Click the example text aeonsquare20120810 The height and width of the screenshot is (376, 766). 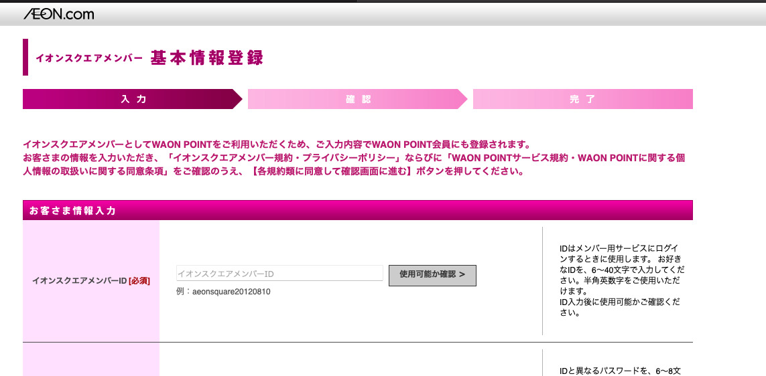tap(231, 292)
